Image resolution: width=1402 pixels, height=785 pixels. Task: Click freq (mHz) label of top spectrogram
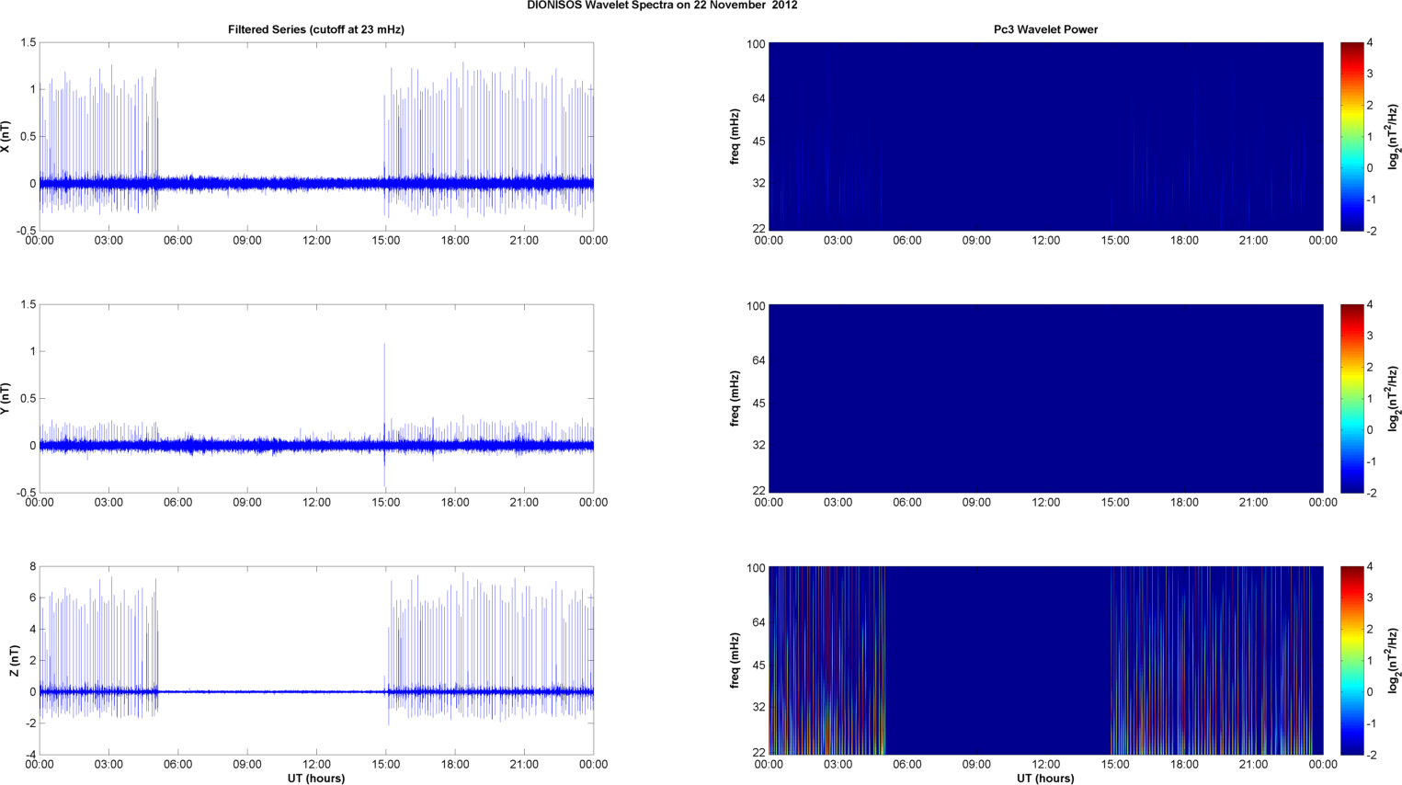tap(735, 136)
